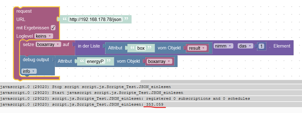Open the 'nimm' dropdown in list block

click(x=223, y=46)
